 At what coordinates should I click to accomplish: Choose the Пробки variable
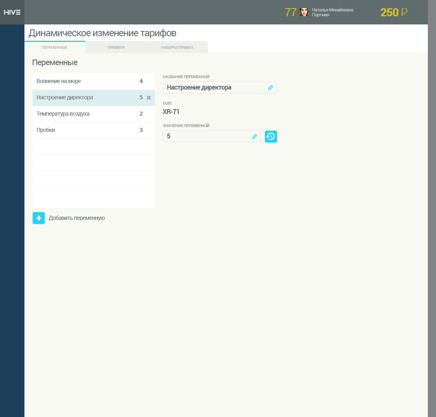point(46,130)
